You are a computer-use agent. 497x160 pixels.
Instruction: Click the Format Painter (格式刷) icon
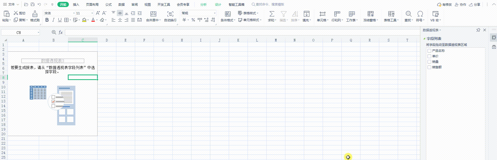(x=35, y=14)
